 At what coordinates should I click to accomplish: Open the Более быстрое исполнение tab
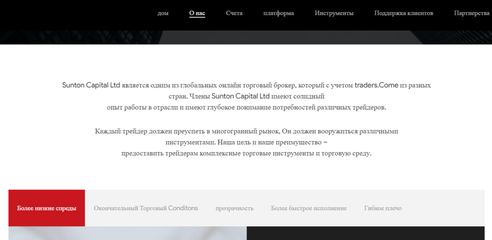click(309, 208)
